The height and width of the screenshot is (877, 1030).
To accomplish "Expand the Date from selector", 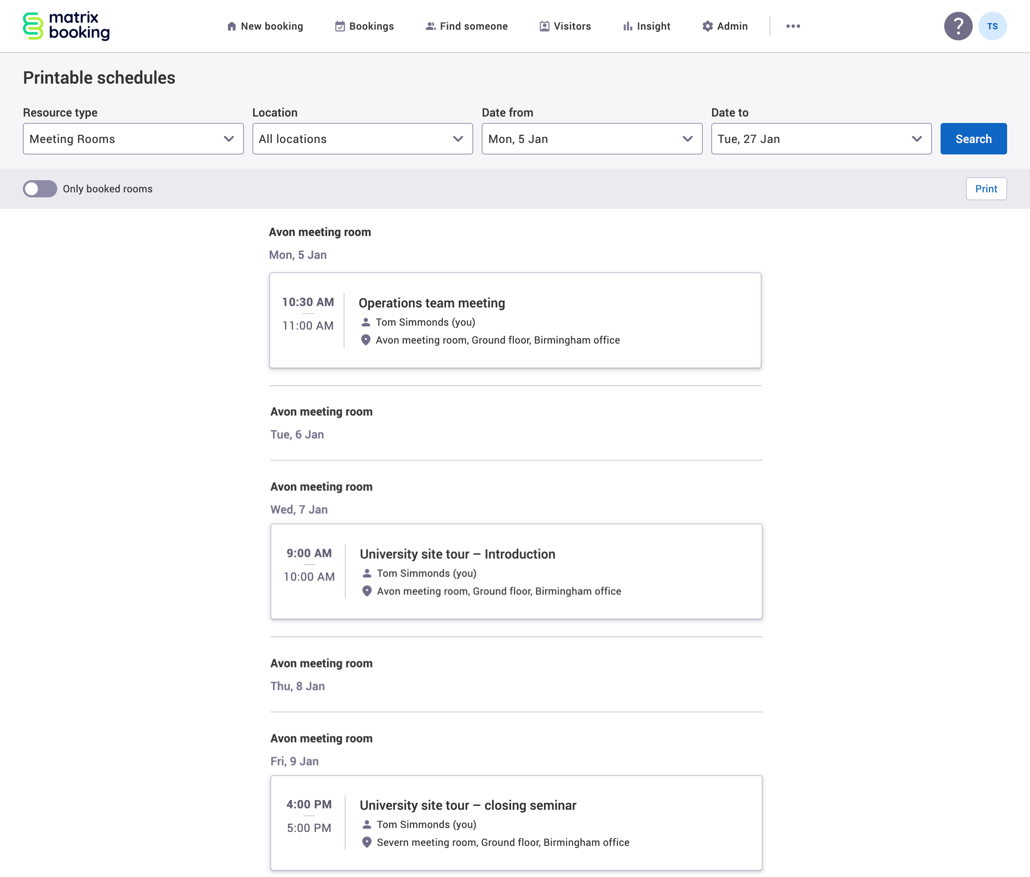I will tap(591, 139).
